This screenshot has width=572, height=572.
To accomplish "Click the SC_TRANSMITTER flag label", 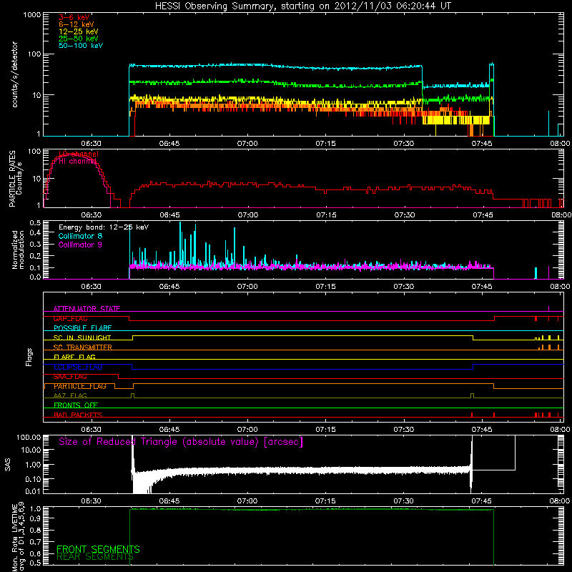I will pos(83,347).
